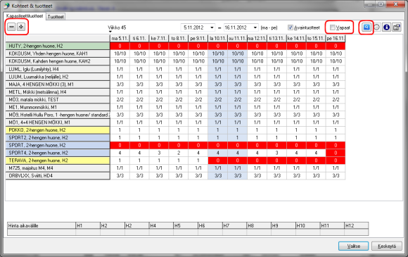
Task: Click SPORT4 cell showing 2 on to 8.11.
Action: pyautogui.click(x=179, y=153)
